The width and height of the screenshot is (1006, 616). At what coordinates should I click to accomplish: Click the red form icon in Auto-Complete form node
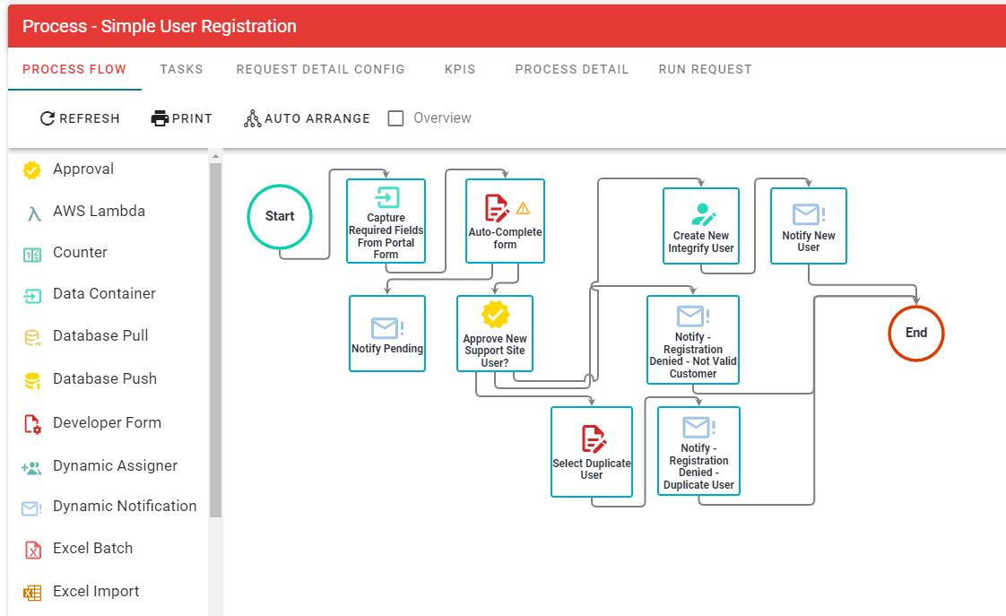(x=497, y=208)
